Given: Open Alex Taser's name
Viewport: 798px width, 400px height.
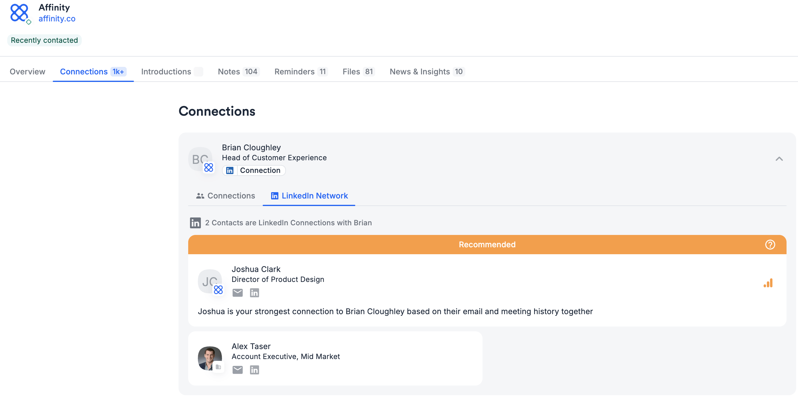Looking at the screenshot, I should point(251,346).
